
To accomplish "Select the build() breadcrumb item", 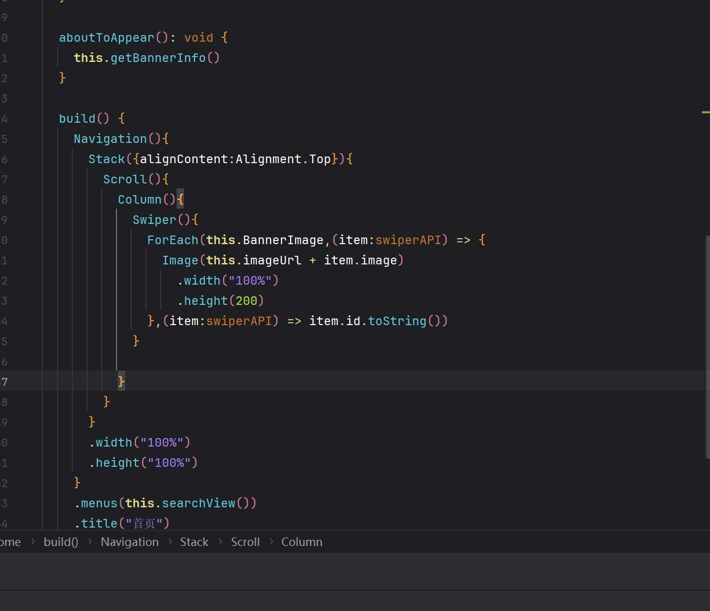I will tap(61, 542).
